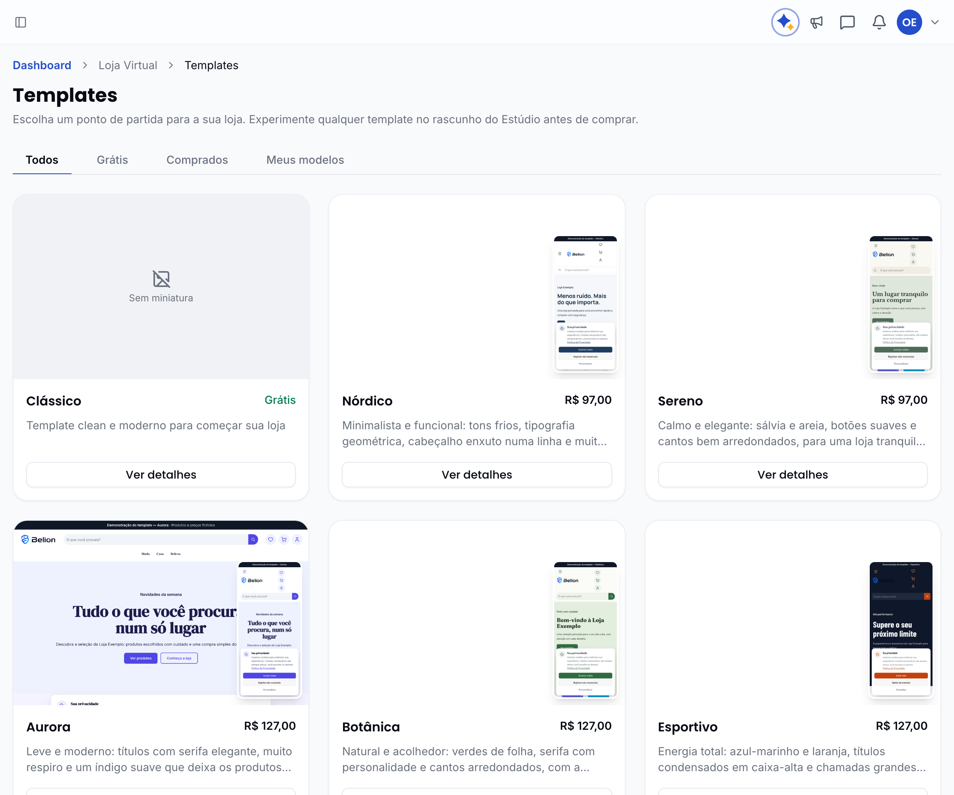This screenshot has width=954, height=795.
Task: Click the Nórdico template title
Action: pos(367,401)
